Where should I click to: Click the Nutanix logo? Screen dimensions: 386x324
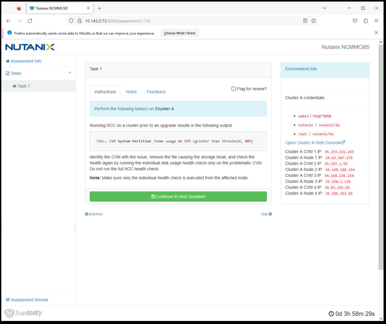[30, 47]
